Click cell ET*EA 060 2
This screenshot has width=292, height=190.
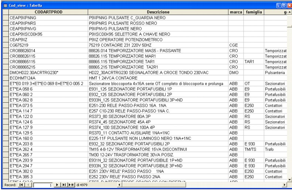pyautogui.click(x=48, y=94)
